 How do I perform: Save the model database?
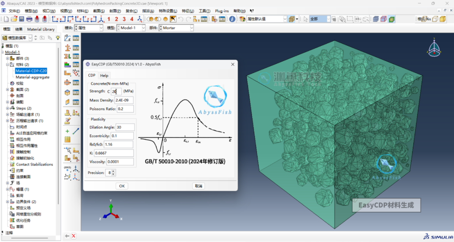[x=21, y=19]
